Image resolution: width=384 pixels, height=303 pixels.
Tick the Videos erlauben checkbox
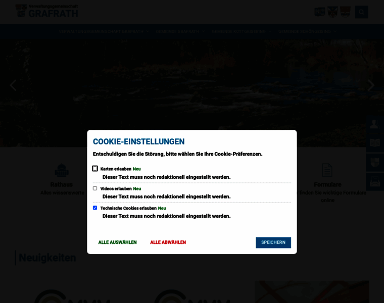coord(95,188)
